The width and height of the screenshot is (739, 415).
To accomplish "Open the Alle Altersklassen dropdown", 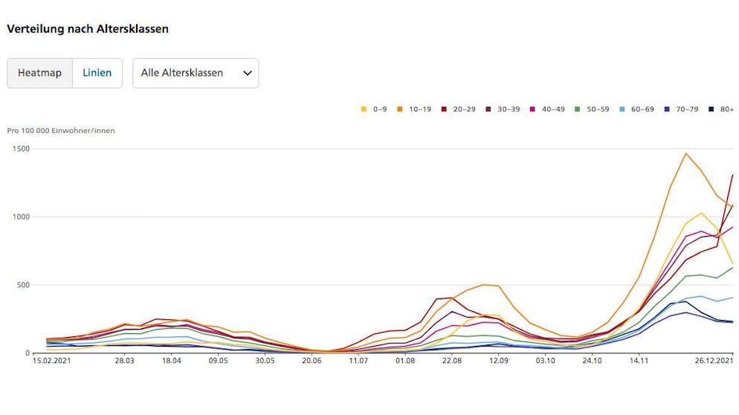I will [196, 73].
